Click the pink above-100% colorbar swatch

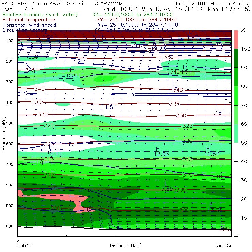[x=236, y=40]
